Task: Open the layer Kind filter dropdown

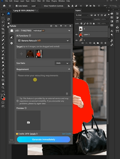Action: click(x=82, y=15)
